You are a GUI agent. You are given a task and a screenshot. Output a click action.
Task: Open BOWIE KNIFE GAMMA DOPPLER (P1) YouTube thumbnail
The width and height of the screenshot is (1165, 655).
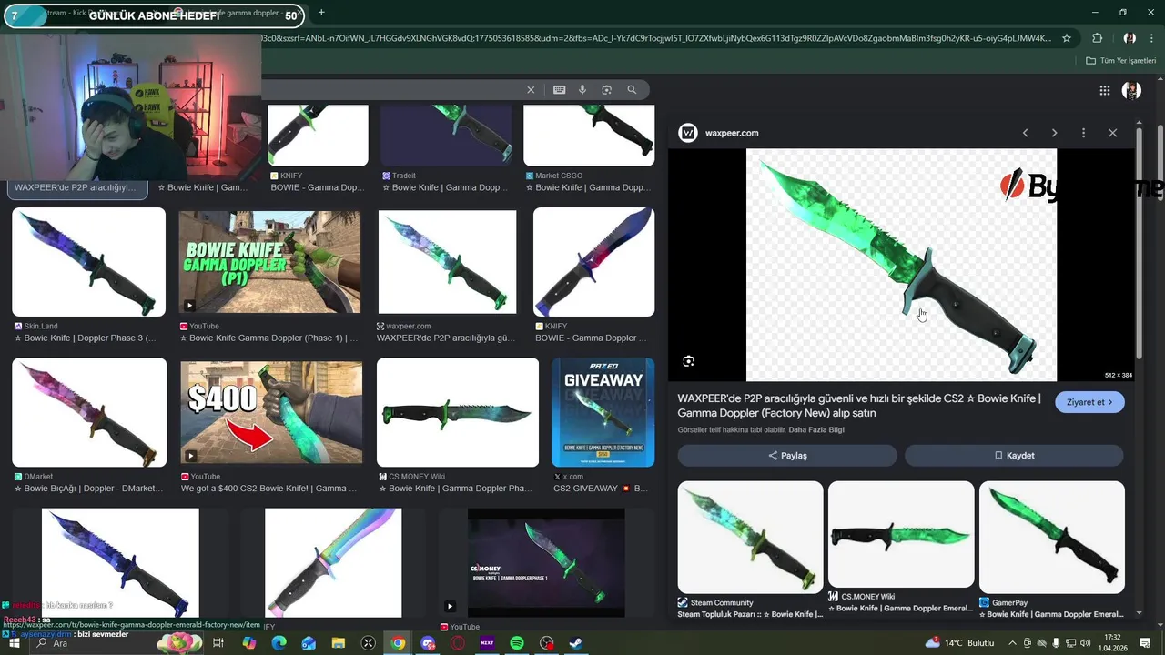click(x=270, y=262)
